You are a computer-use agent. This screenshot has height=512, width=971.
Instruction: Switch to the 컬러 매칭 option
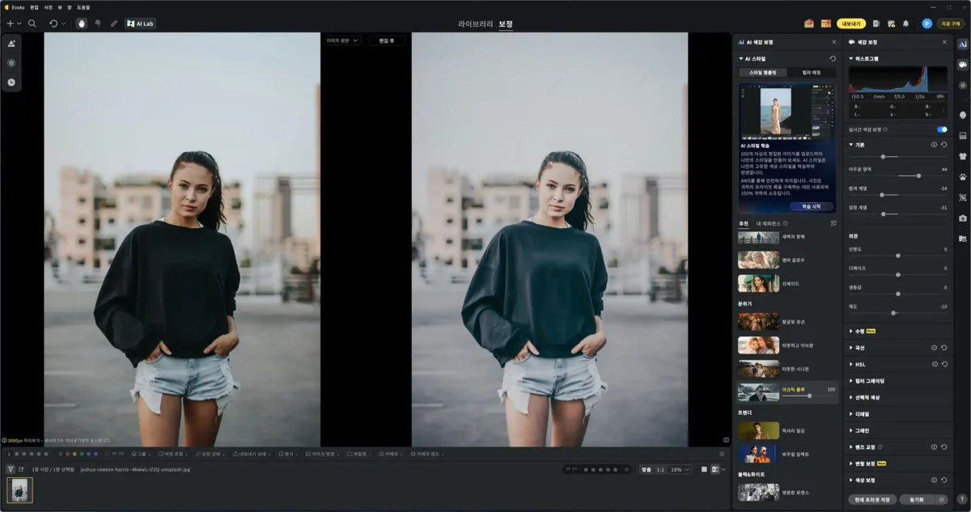click(x=811, y=73)
